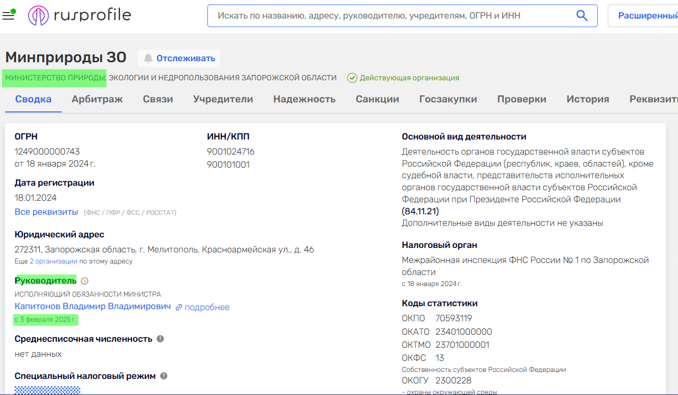Click the rusprofile logo

point(80,16)
